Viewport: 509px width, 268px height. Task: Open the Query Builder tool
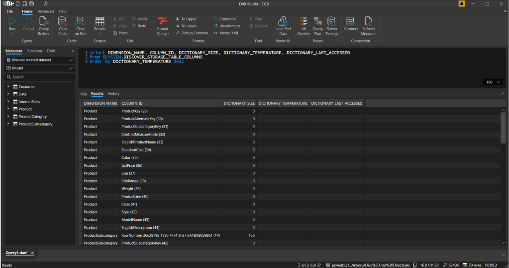44,22
